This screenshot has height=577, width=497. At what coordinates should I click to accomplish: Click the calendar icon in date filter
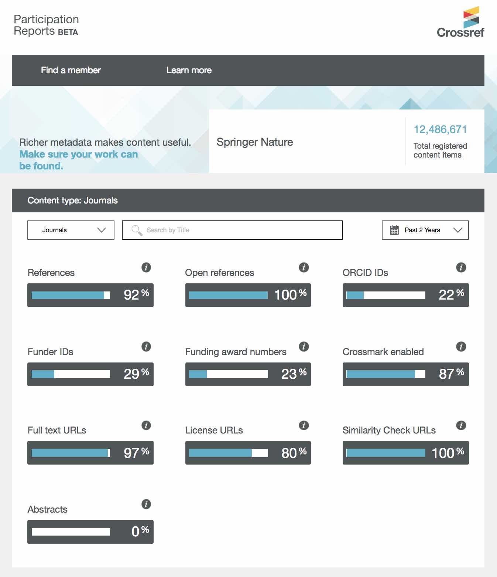(394, 230)
